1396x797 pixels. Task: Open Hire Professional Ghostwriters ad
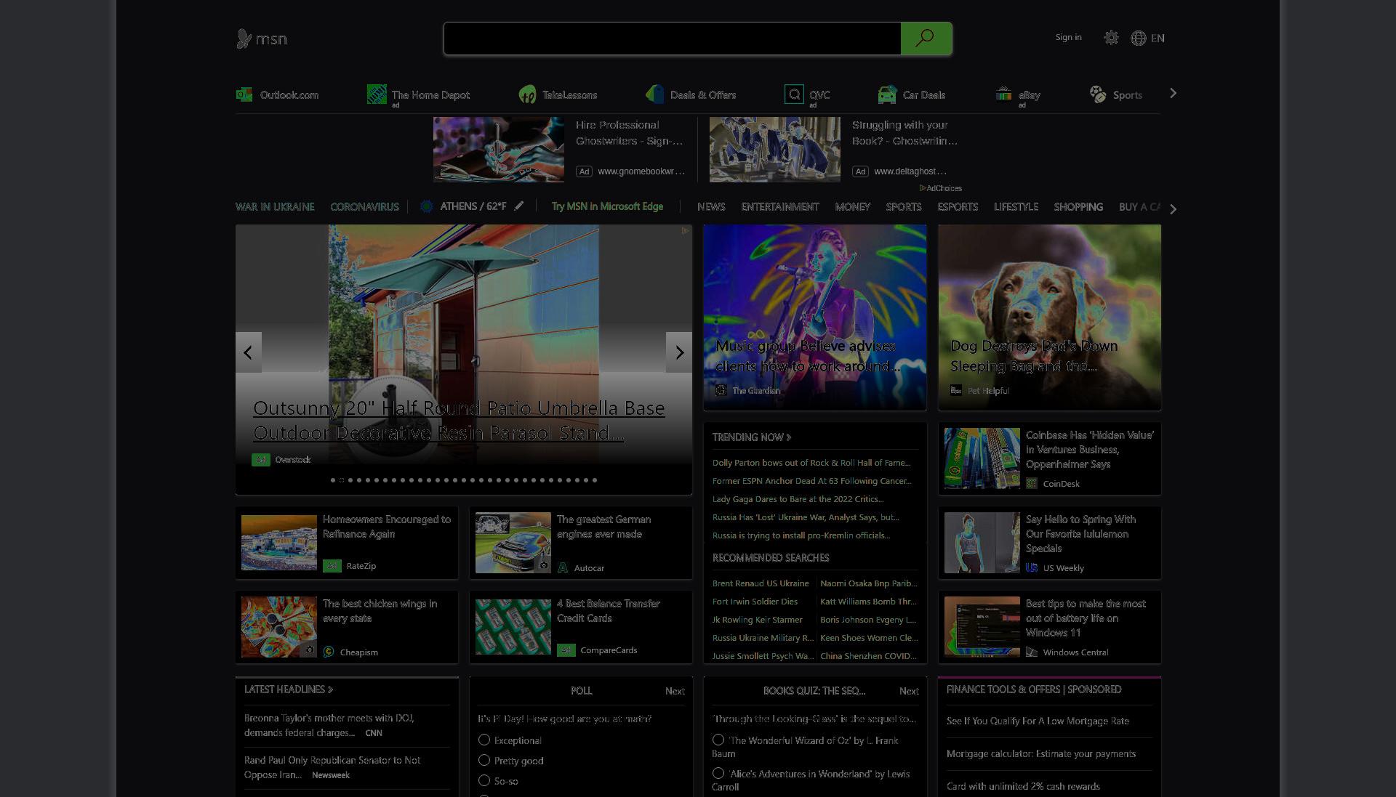click(x=630, y=133)
